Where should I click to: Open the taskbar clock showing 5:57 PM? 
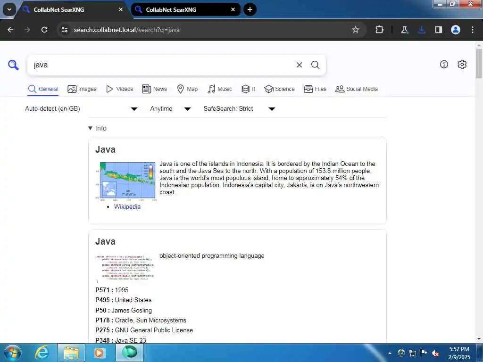(459, 353)
